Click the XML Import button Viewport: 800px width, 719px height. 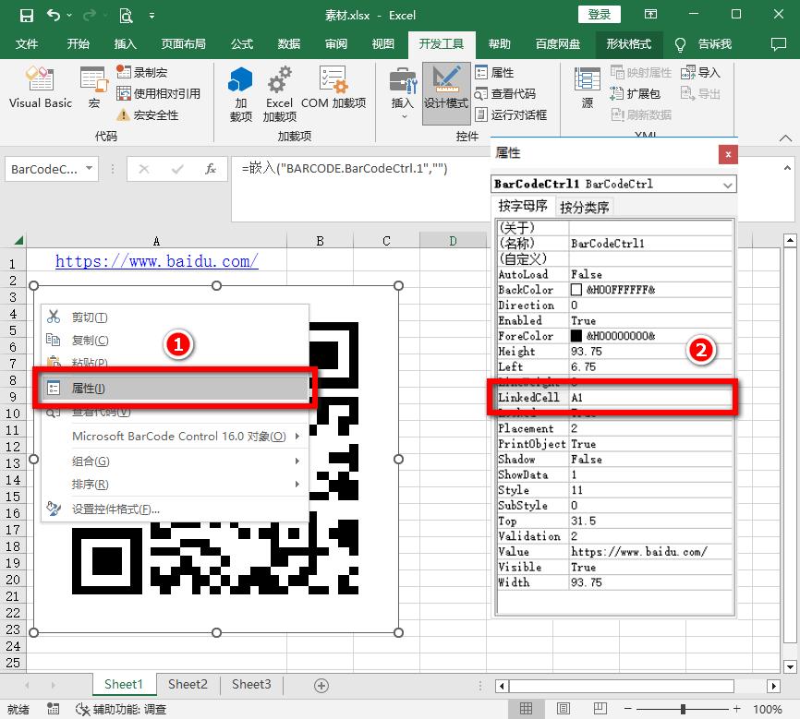click(x=700, y=72)
